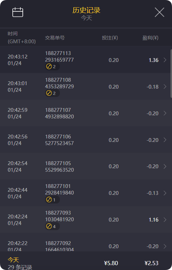
Task: Click the feature badge icon in the 20:42:44 row
Action: point(49,200)
